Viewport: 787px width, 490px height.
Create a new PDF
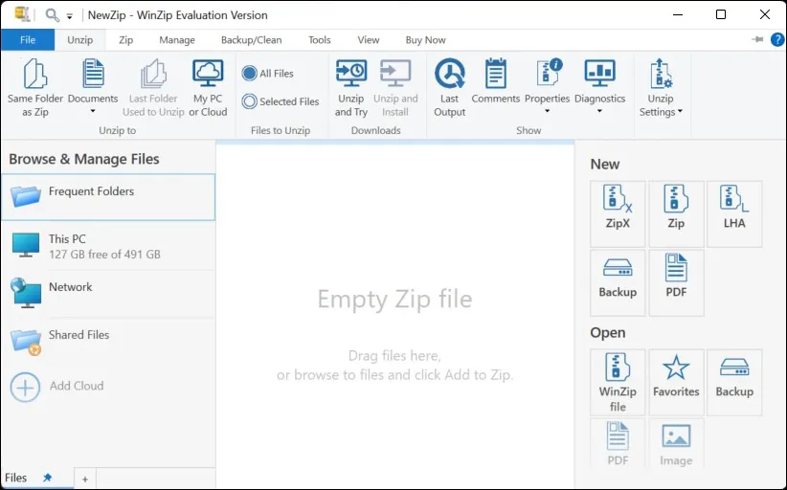(x=676, y=283)
